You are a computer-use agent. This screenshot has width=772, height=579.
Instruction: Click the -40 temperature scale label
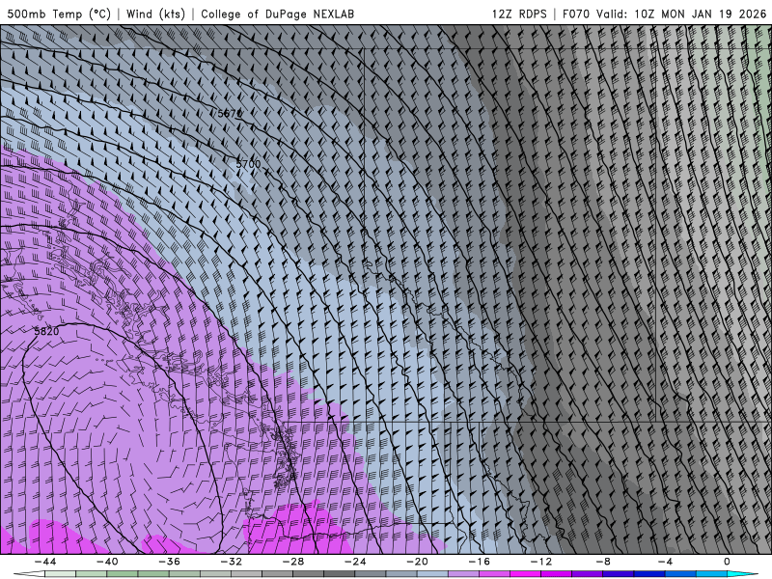click(x=107, y=562)
